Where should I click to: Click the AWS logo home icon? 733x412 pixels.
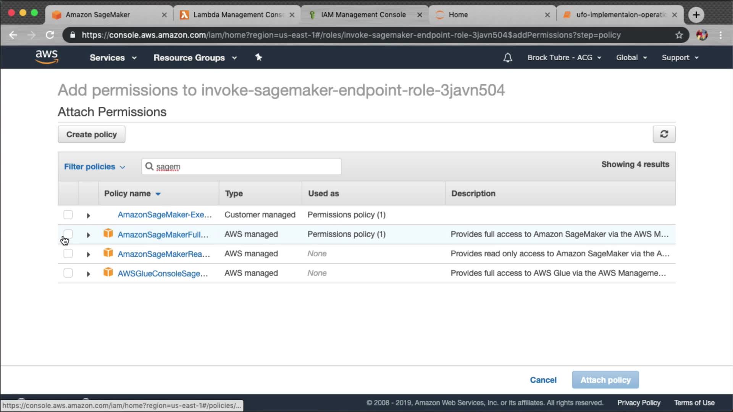click(x=47, y=57)
